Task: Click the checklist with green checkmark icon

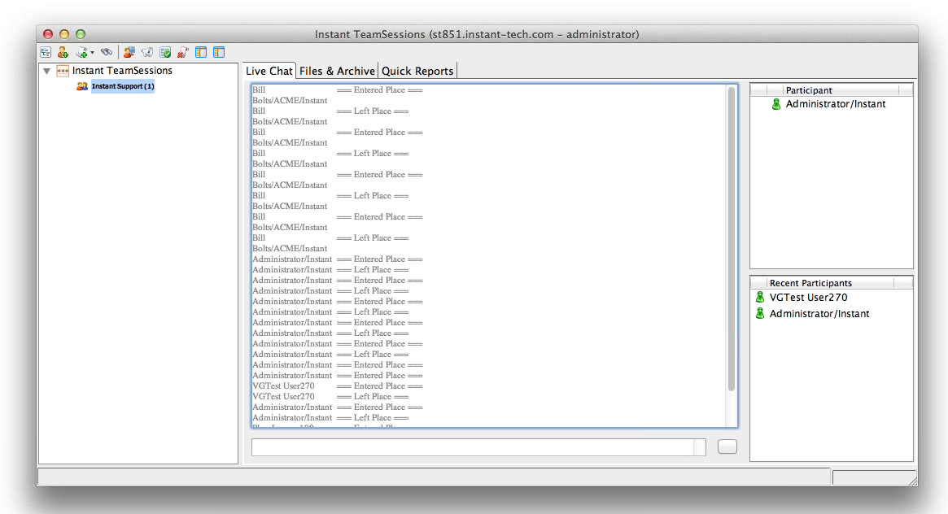Action: pyautogui.click(x=165, y=53)
